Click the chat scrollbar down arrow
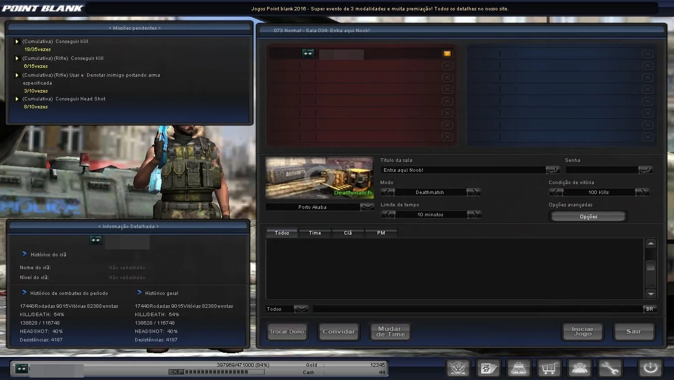This screenshot has height=380, width=674. point(651,293)
